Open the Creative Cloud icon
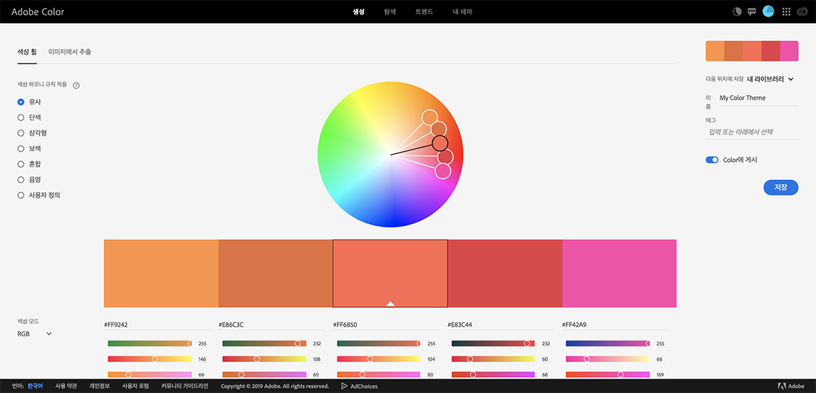Image resolution: width=816 pixels, height=393 pixels. click(802, 12)
